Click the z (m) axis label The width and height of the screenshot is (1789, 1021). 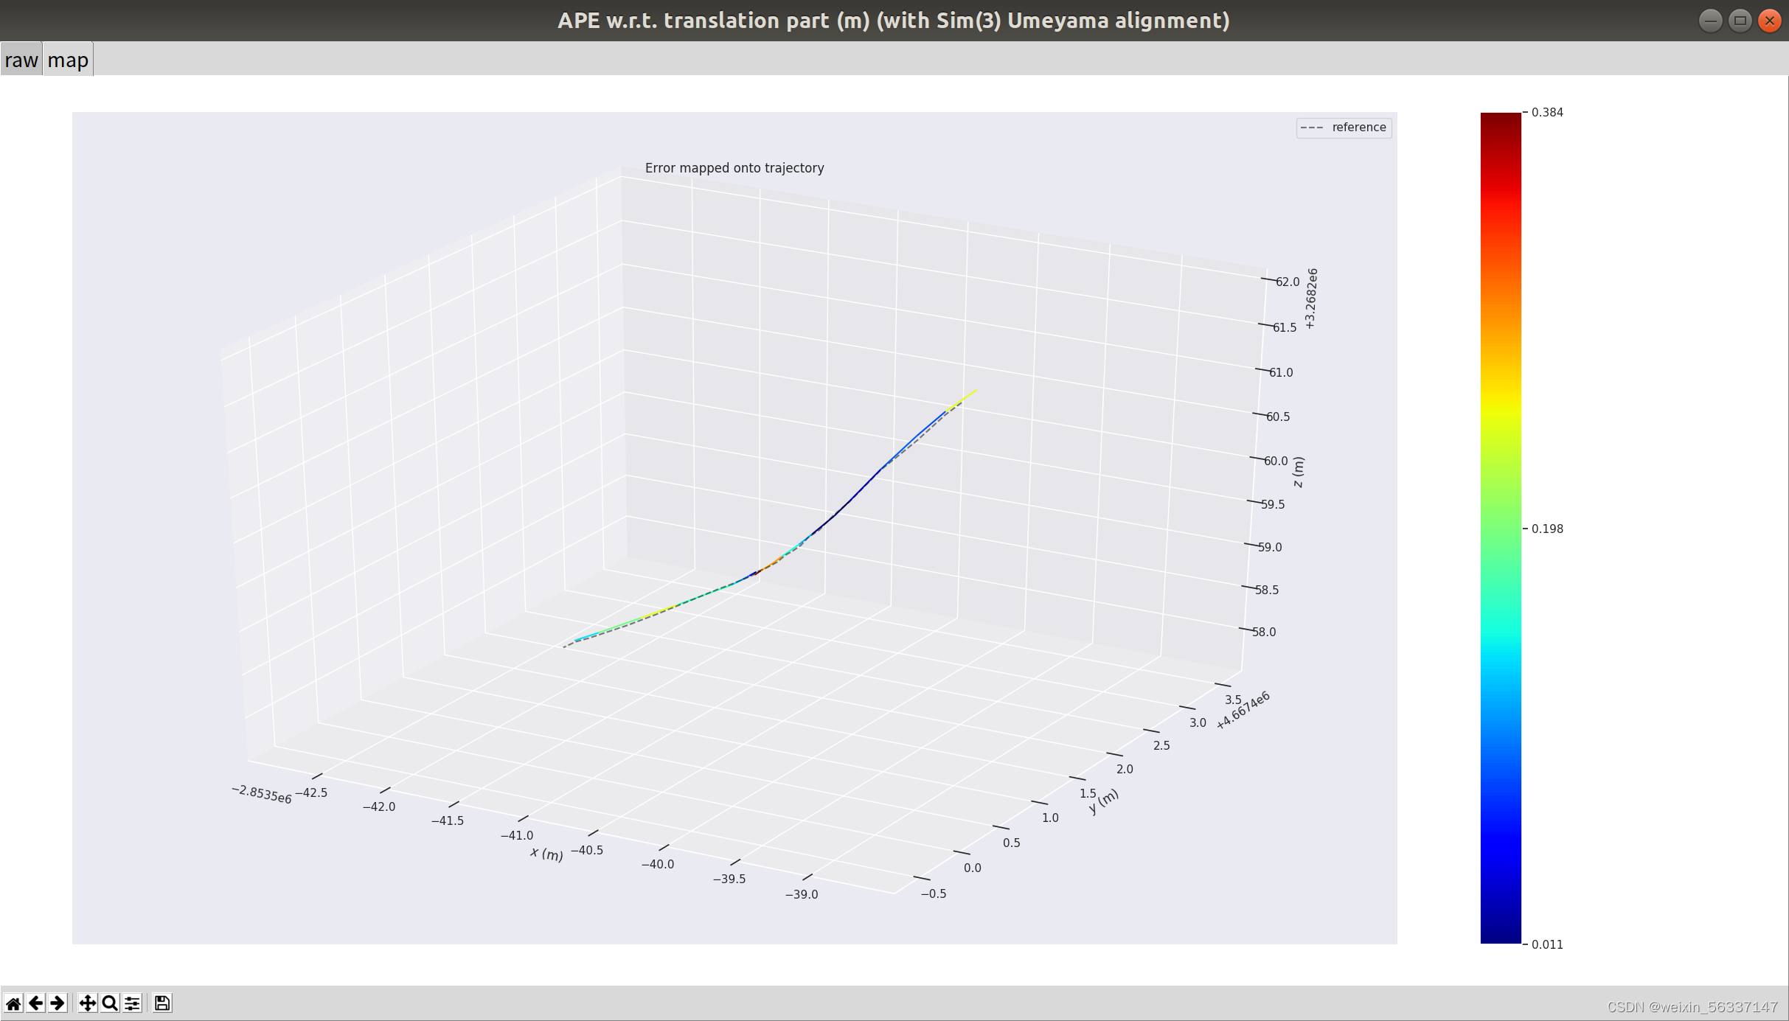point(1299,472)
